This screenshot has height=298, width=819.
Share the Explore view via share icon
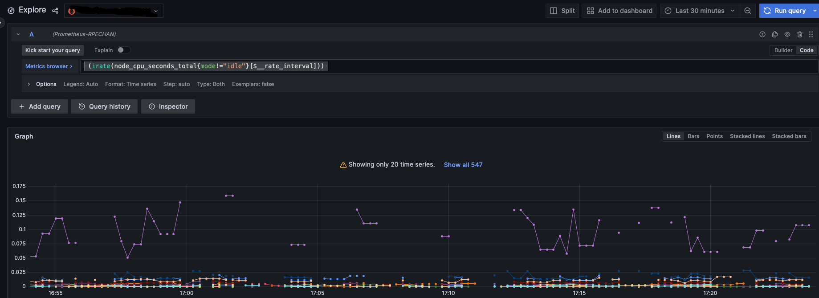pyautogui.click(x=55, y=11)
